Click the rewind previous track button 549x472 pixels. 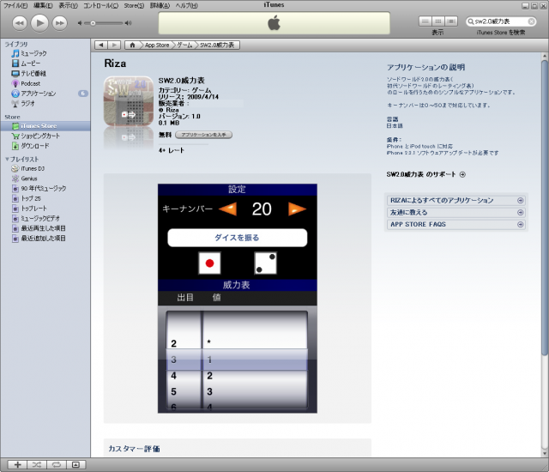pos(19,23)
